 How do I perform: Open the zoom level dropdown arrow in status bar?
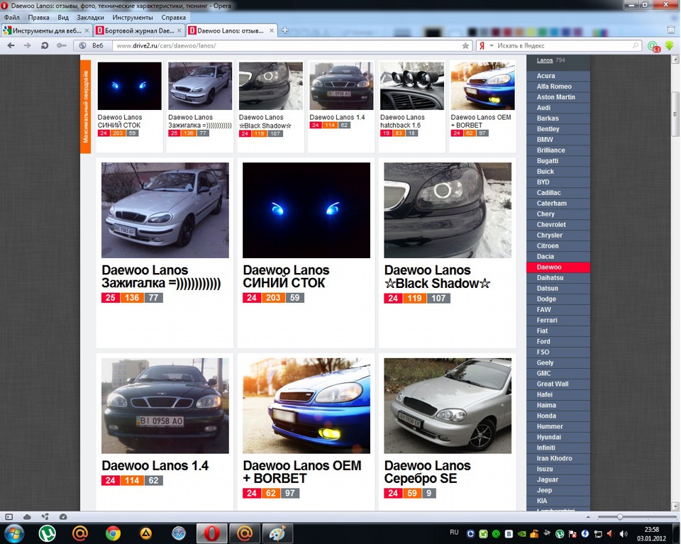click(x=588, y=517)
